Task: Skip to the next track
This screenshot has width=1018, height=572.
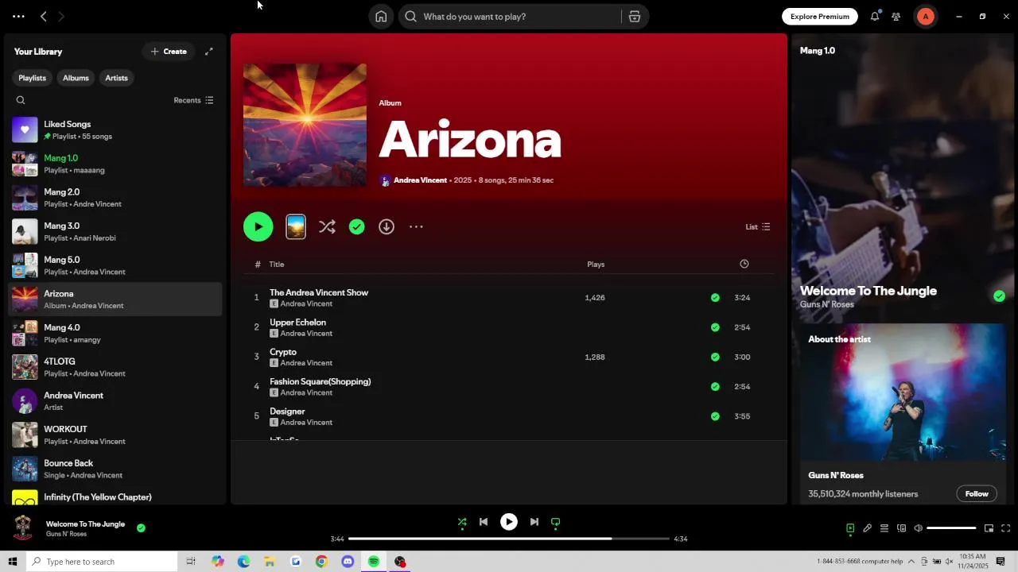Action: point(534,522)
